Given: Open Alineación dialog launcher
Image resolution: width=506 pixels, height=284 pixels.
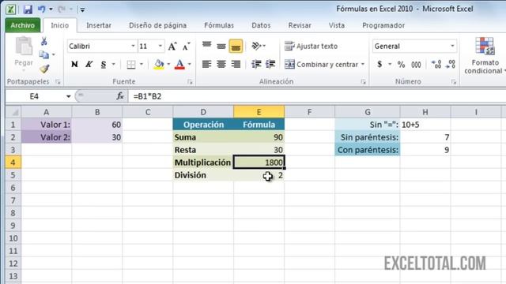Looking at the screenshot, I should (364, 82).
